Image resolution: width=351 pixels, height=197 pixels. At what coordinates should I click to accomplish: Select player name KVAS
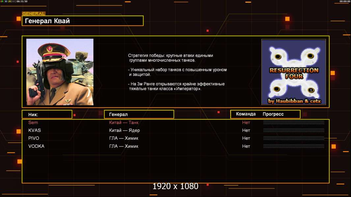point(35,130)
